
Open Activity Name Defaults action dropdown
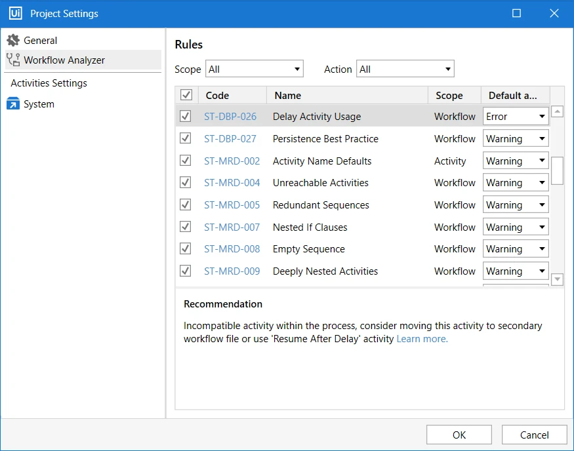[516, 161]
